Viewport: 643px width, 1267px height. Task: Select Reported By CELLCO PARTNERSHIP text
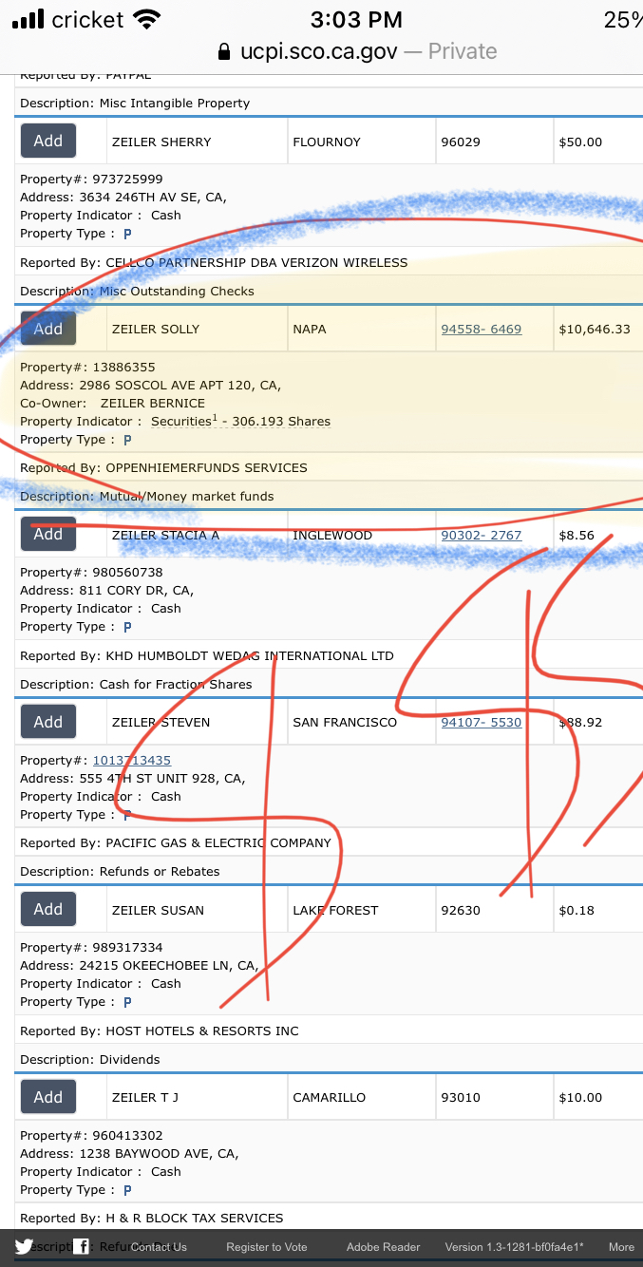[x=214, y=263]
